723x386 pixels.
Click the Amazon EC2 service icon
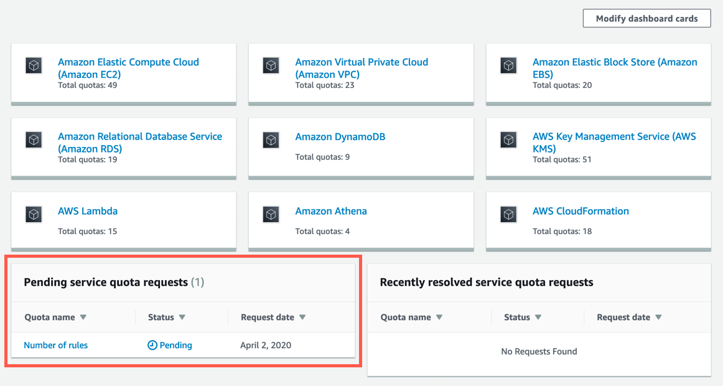[33, 65]
